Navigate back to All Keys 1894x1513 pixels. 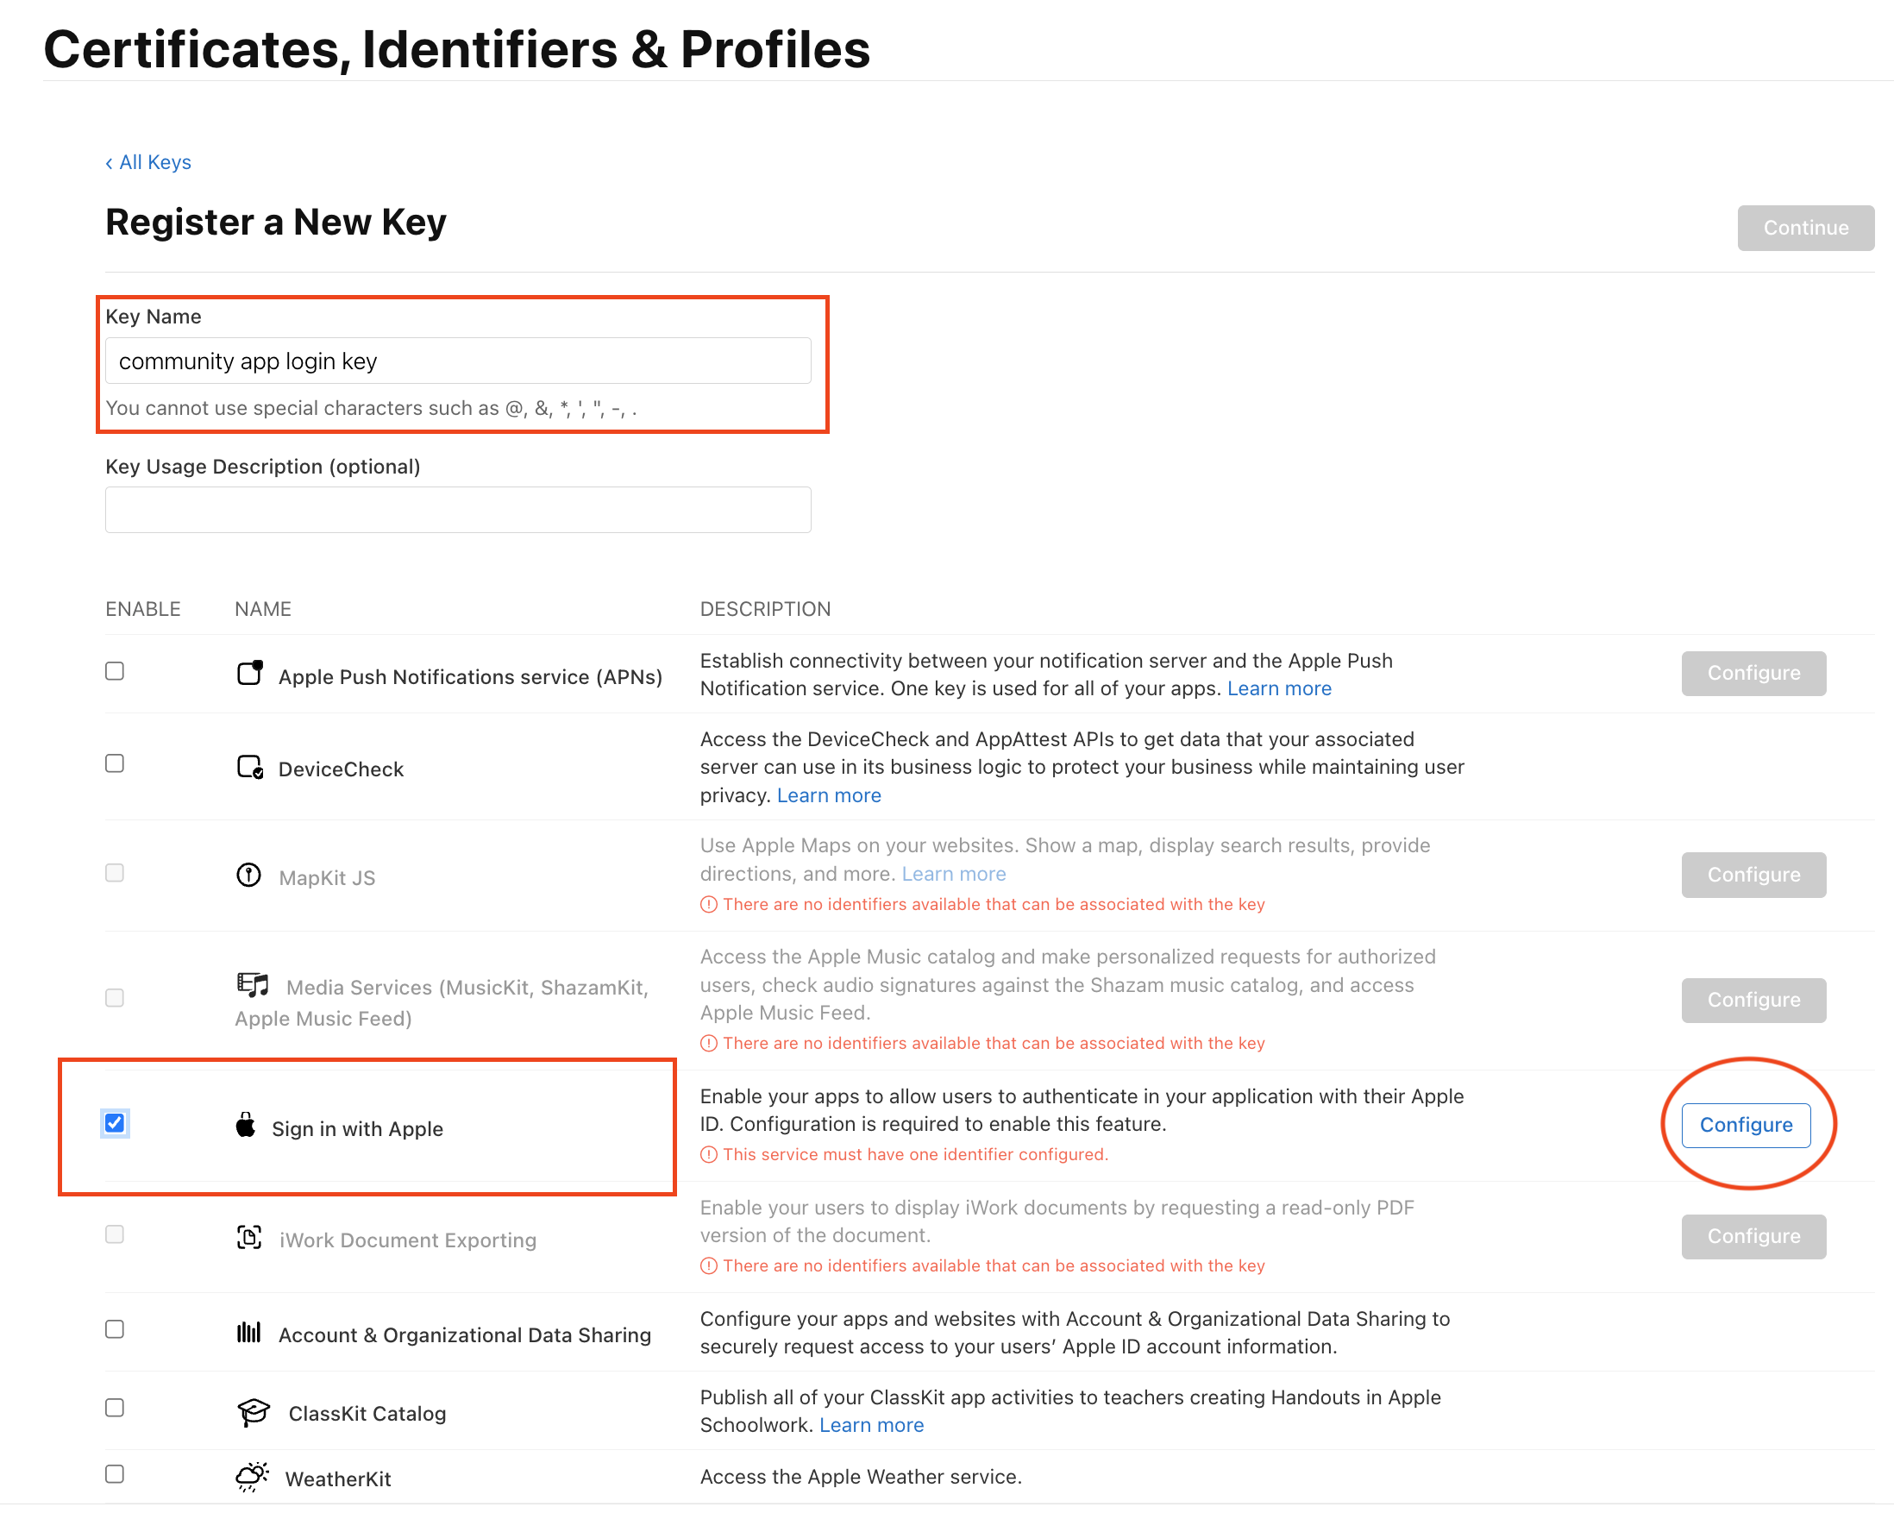(148, 161)
